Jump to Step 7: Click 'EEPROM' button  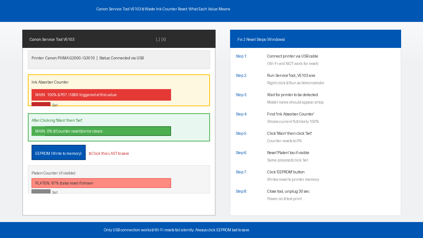click(286, 172)
